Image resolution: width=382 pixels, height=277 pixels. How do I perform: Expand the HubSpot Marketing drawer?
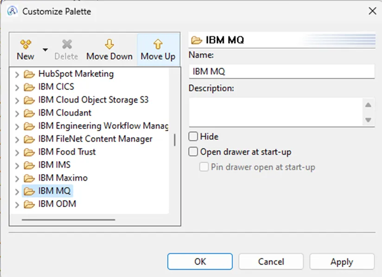pyautogui.click(x=17, y=75)
